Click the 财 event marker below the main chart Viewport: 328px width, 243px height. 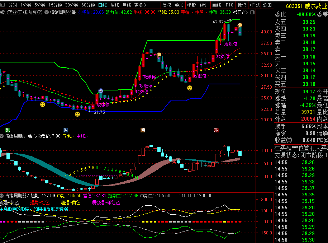coord(66,130)
